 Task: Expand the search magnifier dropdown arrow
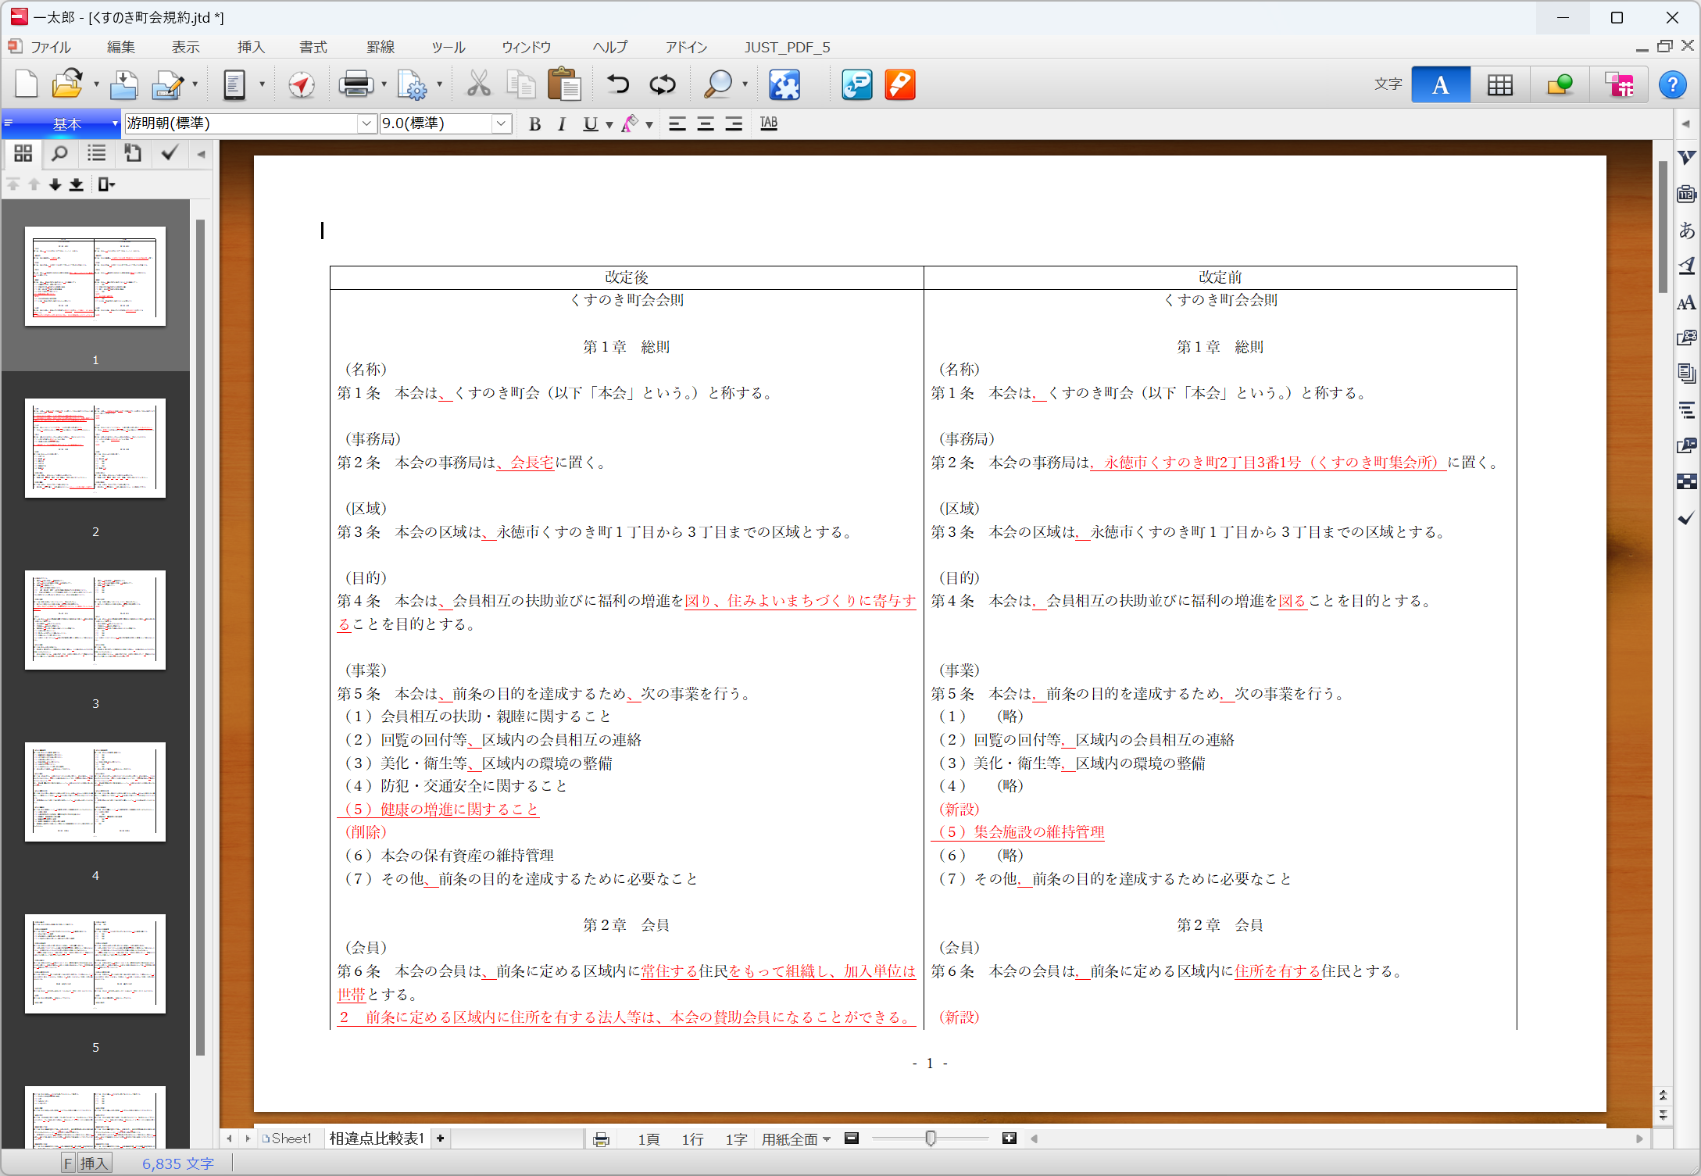point(745,84)
